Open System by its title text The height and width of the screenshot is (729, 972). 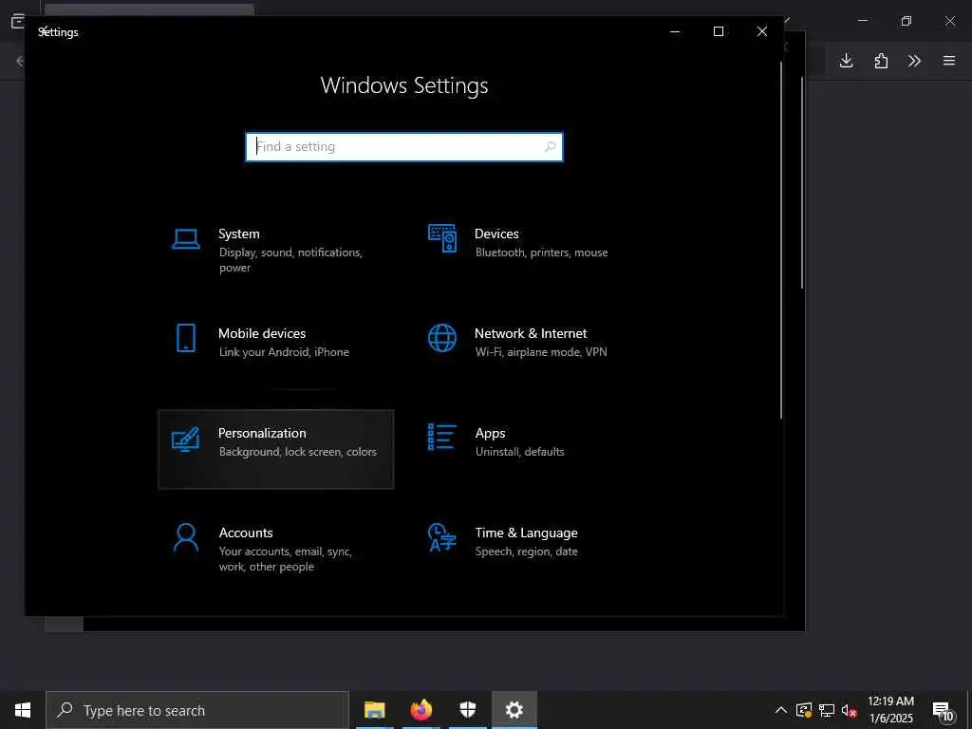pyautogui.click(x=238, y=234)
